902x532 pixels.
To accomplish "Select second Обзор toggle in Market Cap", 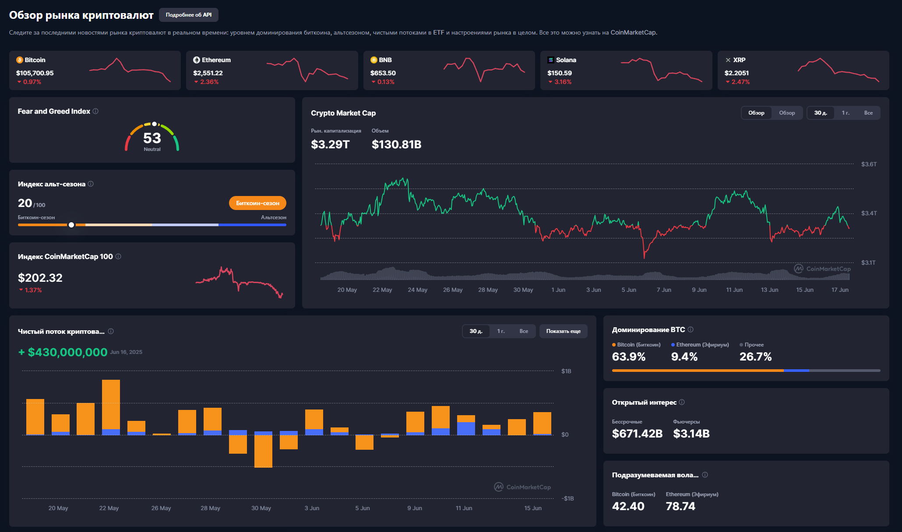I will point(787,113).
